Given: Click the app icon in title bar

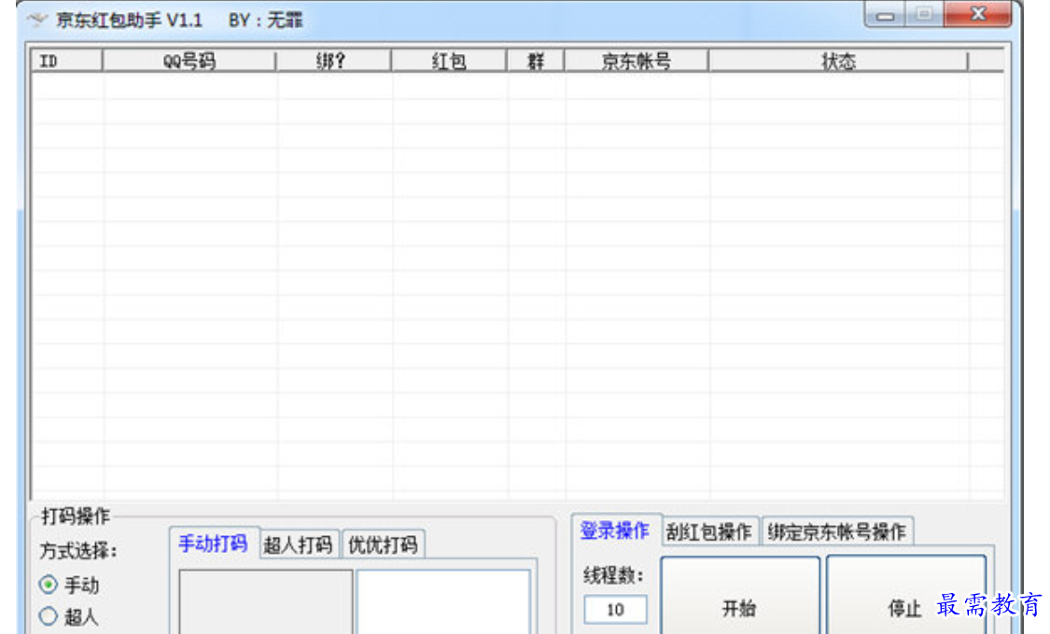Looking at the screenshot, I should tap(37, 20).
